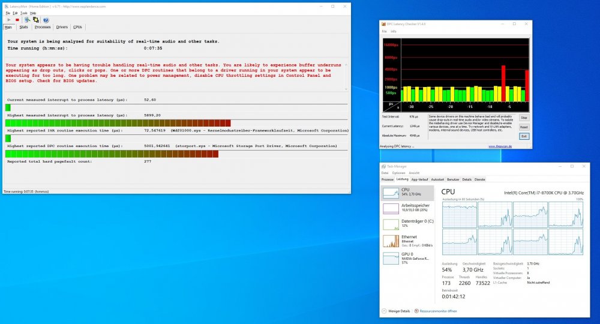
Task: Open the Datei menu in Task-Manager
Action: click(385, 173)
